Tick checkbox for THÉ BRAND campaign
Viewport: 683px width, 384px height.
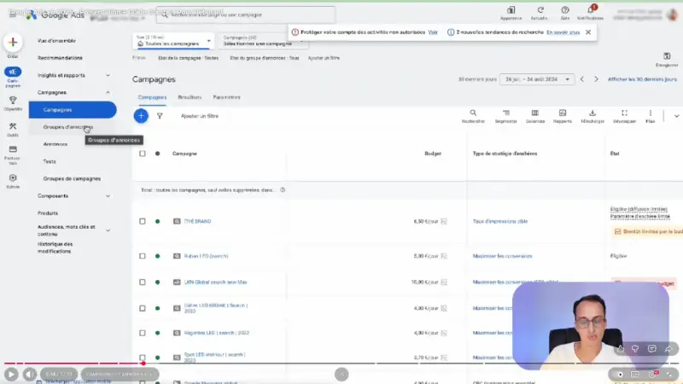pyautogui.click(x=143, y=221)
